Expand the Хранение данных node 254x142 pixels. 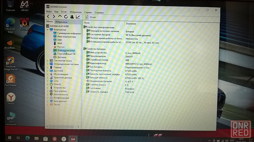point(47,78)
